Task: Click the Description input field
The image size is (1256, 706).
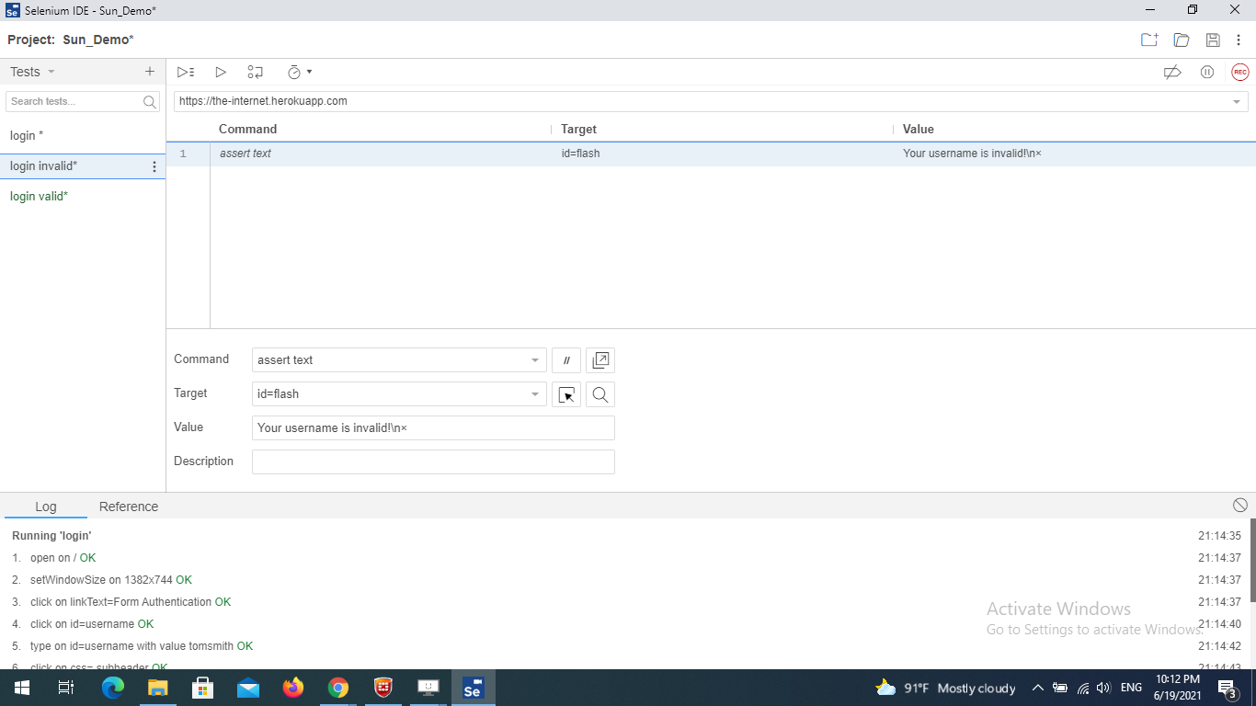Action: coord(433,461)
